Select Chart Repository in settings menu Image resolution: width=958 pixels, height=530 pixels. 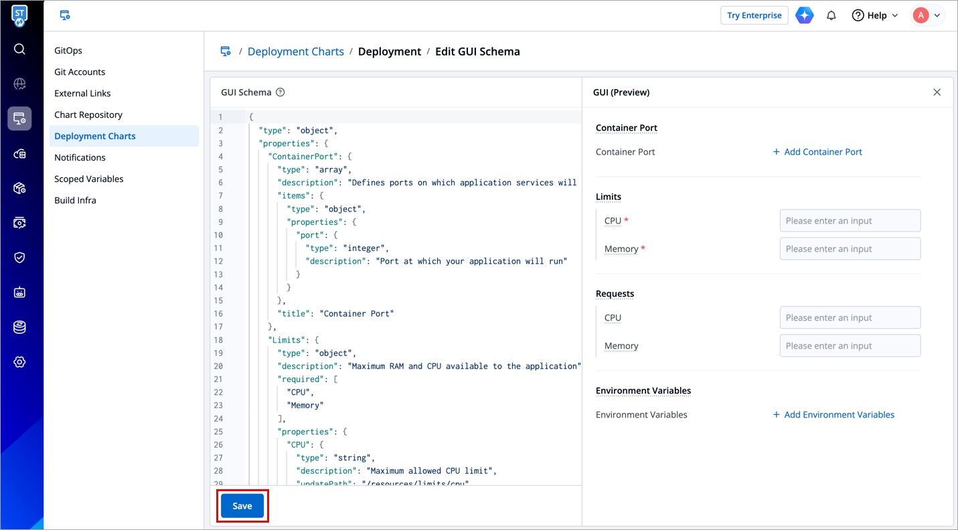88,114
